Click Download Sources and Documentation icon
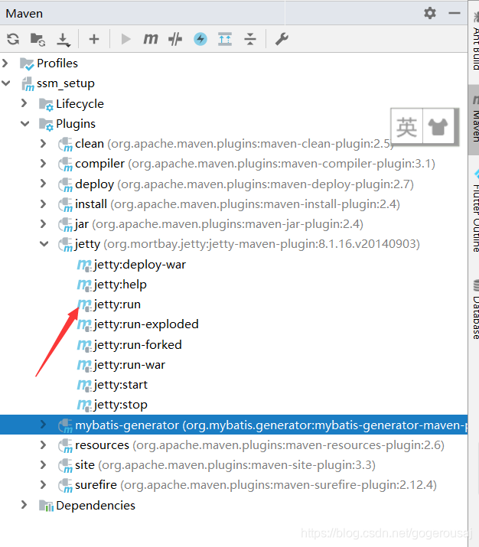This screenshot has width=479, height=547. (64, 40)
